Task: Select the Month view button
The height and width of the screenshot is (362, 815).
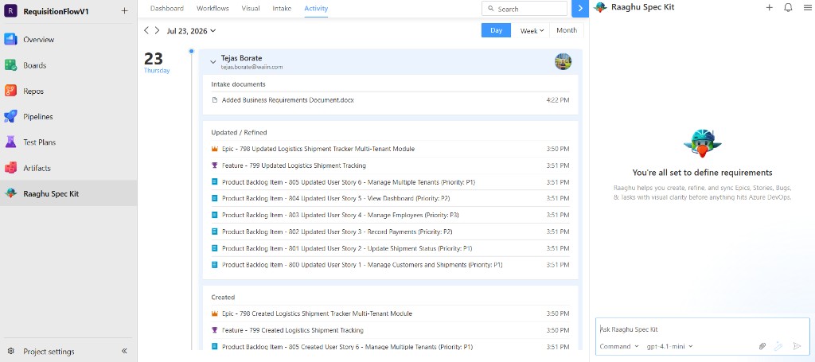Action: pos(567,31)
